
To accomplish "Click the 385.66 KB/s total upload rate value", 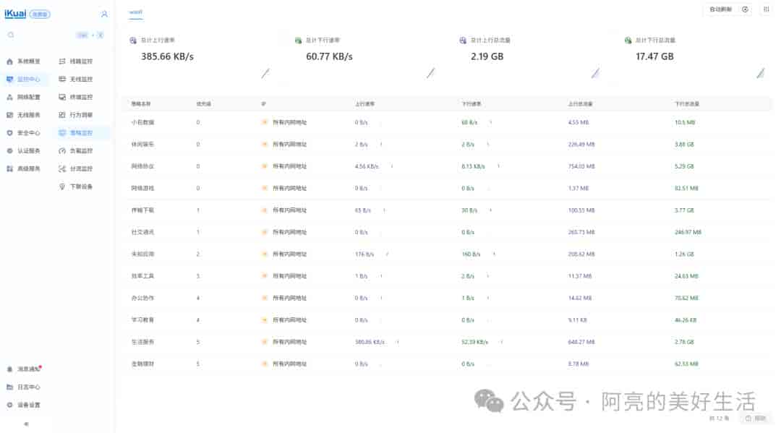I will [167, 56].
